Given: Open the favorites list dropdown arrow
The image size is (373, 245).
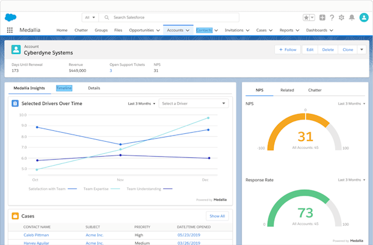Looking at the screenshot, I should 312,17.
